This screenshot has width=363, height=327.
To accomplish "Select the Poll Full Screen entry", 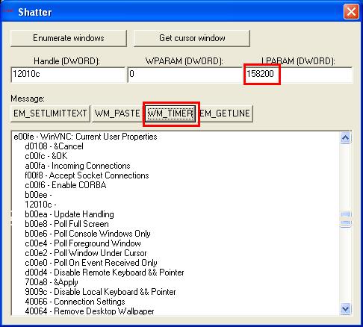I will (66, 224).
